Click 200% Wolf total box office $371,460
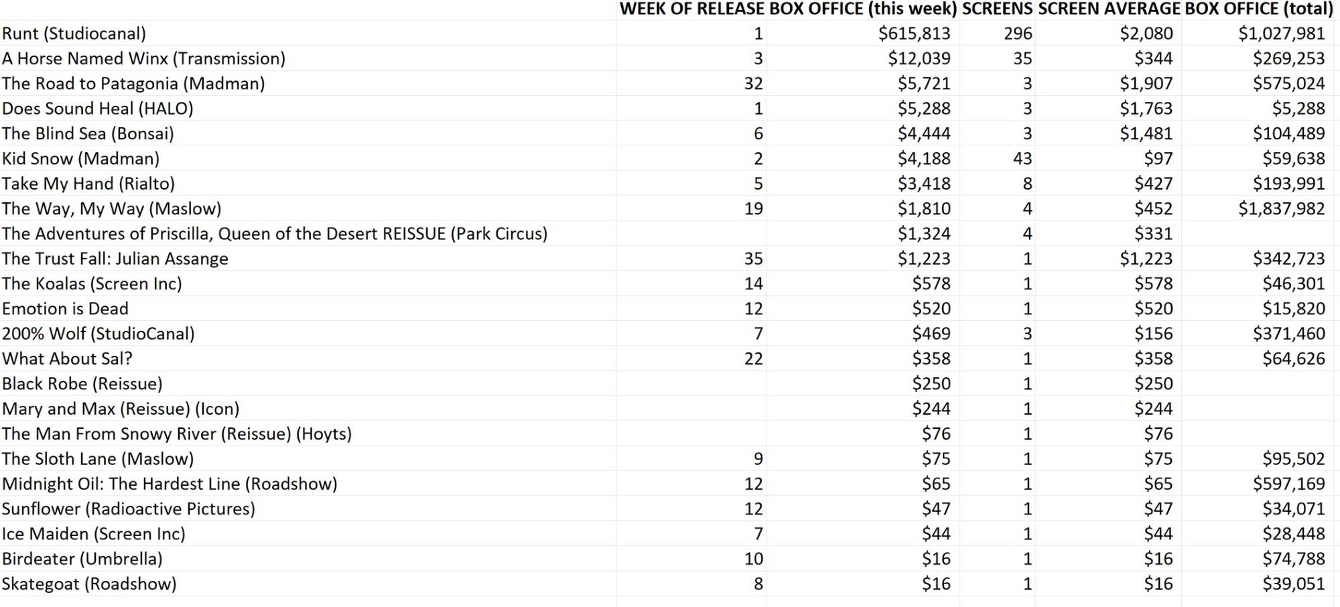Viewport: 1340px width, 607px height. click(1288, 334)
